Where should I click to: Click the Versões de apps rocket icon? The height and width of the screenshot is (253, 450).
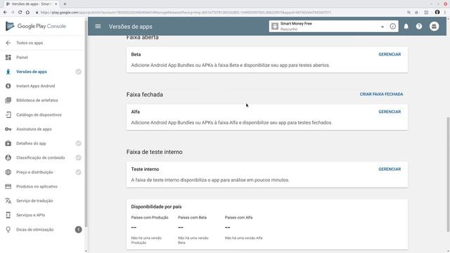8,72
